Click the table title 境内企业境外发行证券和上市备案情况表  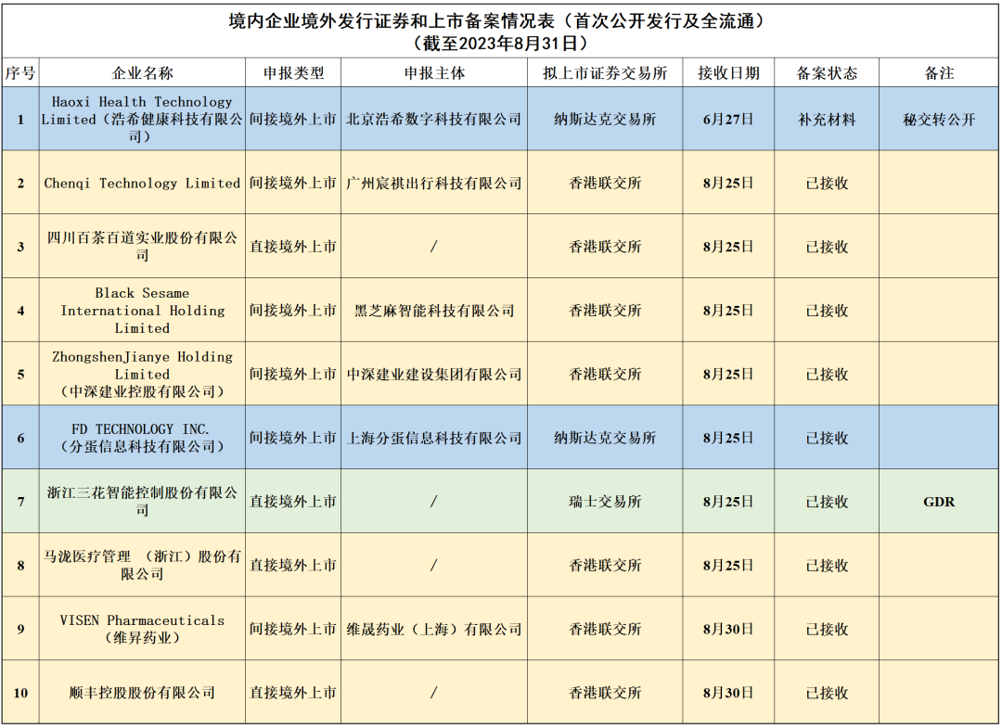coord(392,21)
